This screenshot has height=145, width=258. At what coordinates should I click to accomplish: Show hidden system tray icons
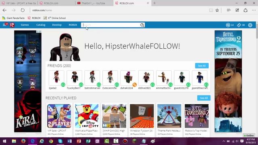pyautogui.click(x=224, y=141)
